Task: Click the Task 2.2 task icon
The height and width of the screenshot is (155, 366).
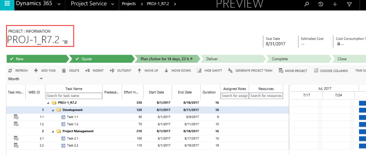Action: [x=63, y=145]
